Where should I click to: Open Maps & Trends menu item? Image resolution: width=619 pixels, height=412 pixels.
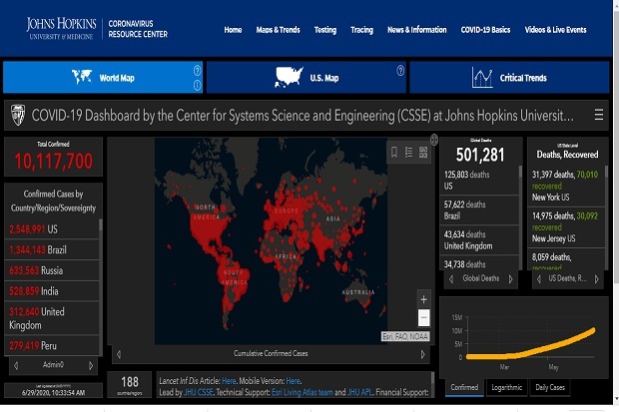278,30
